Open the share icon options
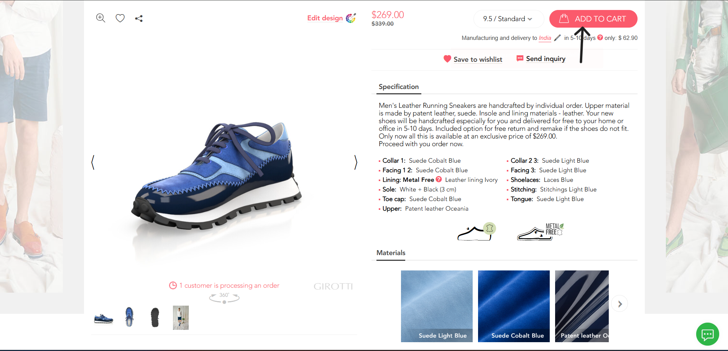The width and height of the screenshot is (728, 351). [139, 18]
